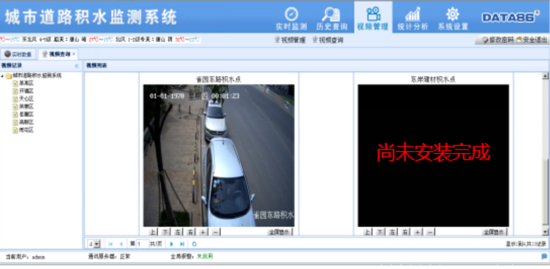Click the video list scrollbar down arrow

coord(545,232)
